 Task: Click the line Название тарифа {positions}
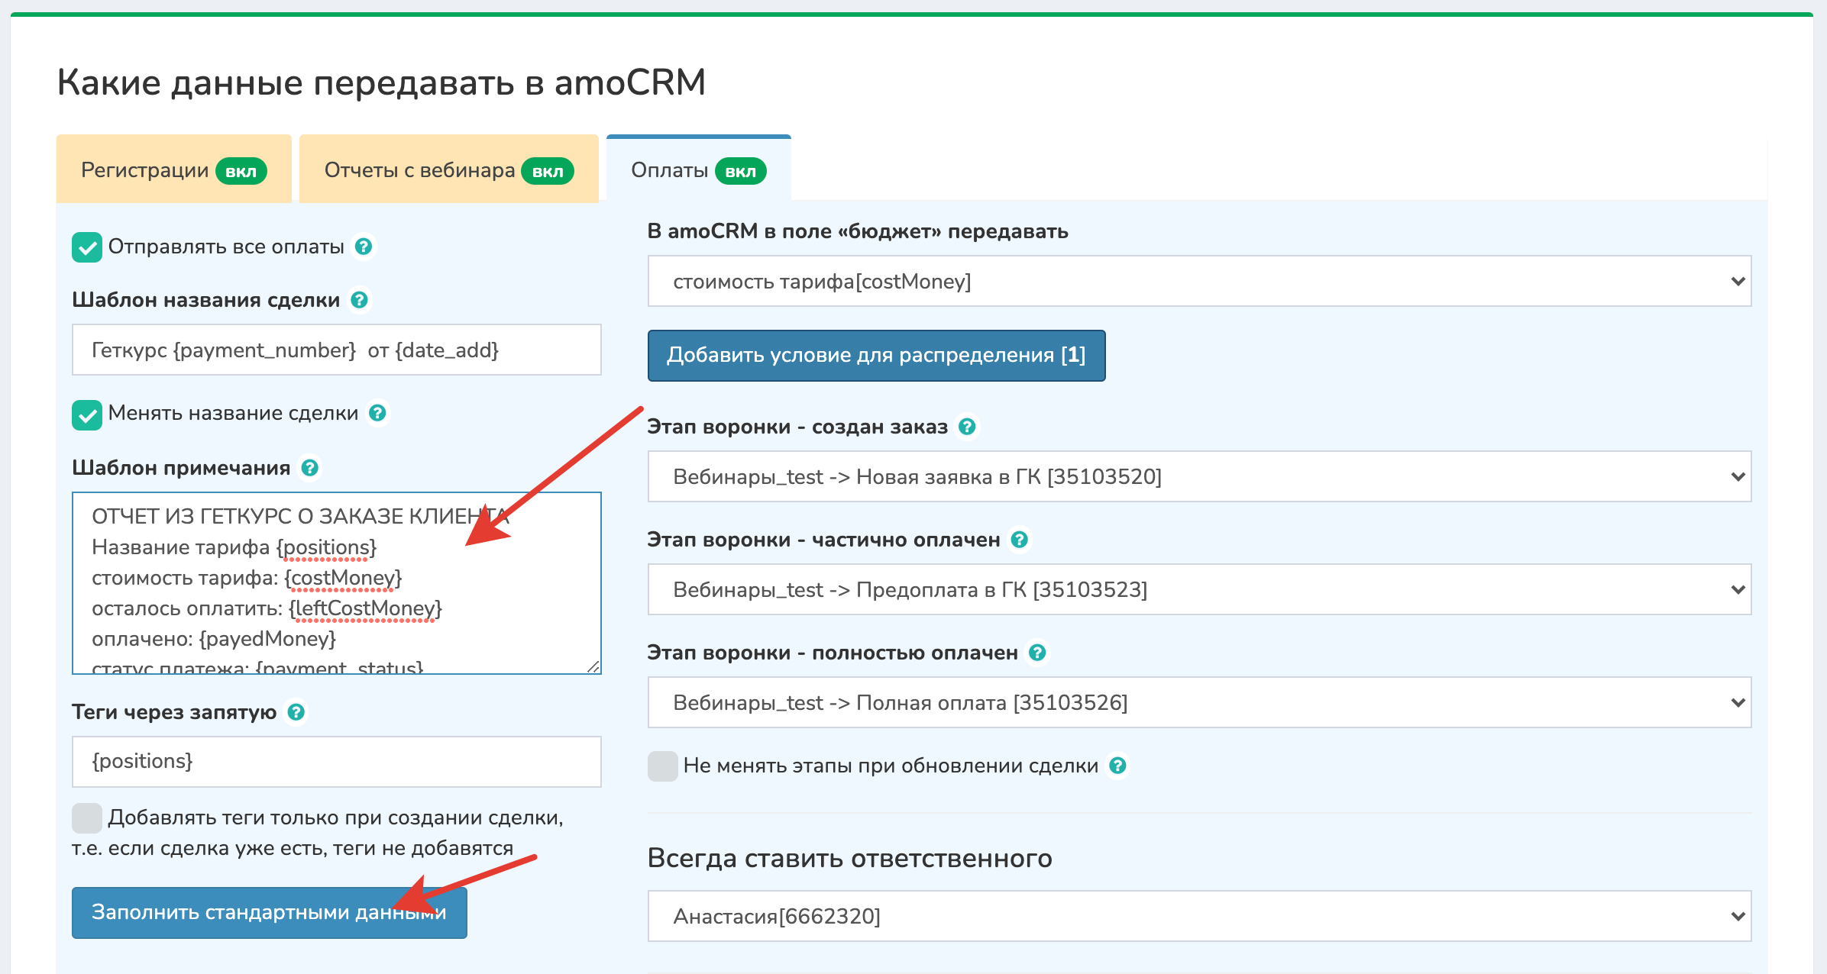click(x=234, y=547)
